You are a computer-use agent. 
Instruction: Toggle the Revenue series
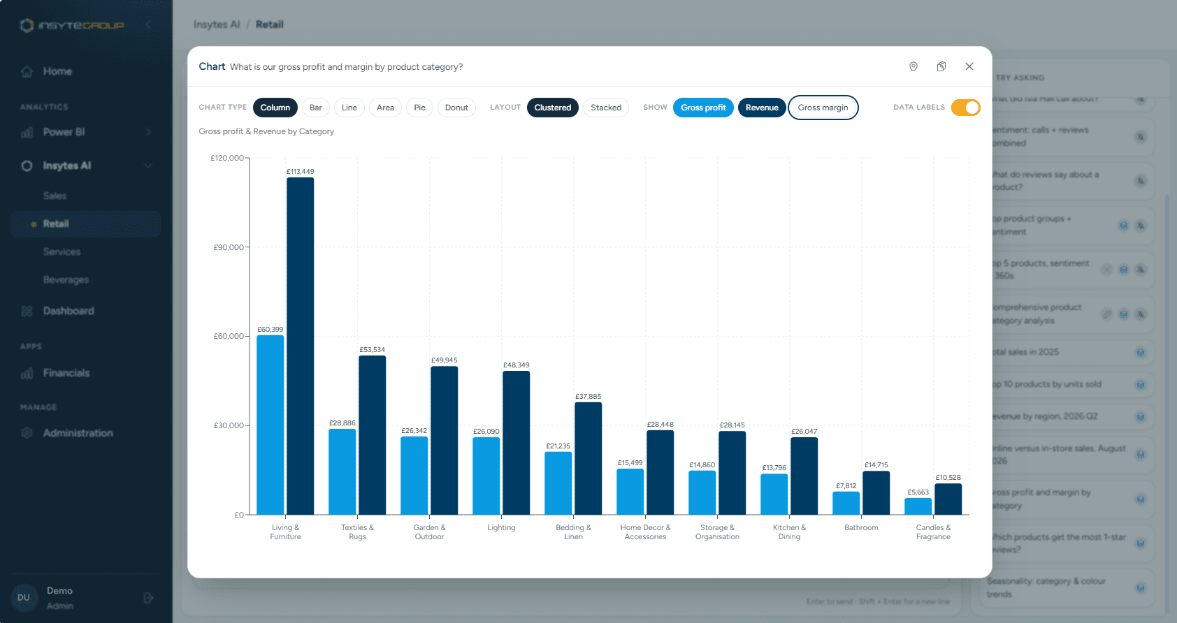[762, 108]
